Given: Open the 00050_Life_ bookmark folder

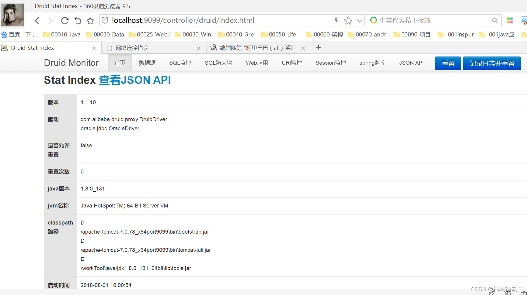Looking at the screenshot, I should click(280, 34).
